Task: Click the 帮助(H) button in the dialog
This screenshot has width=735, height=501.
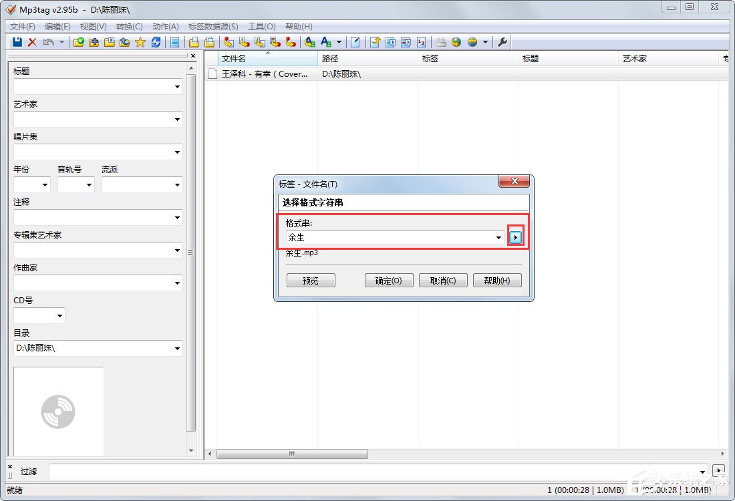Action: pyautogui.click(x=496, y=280)
